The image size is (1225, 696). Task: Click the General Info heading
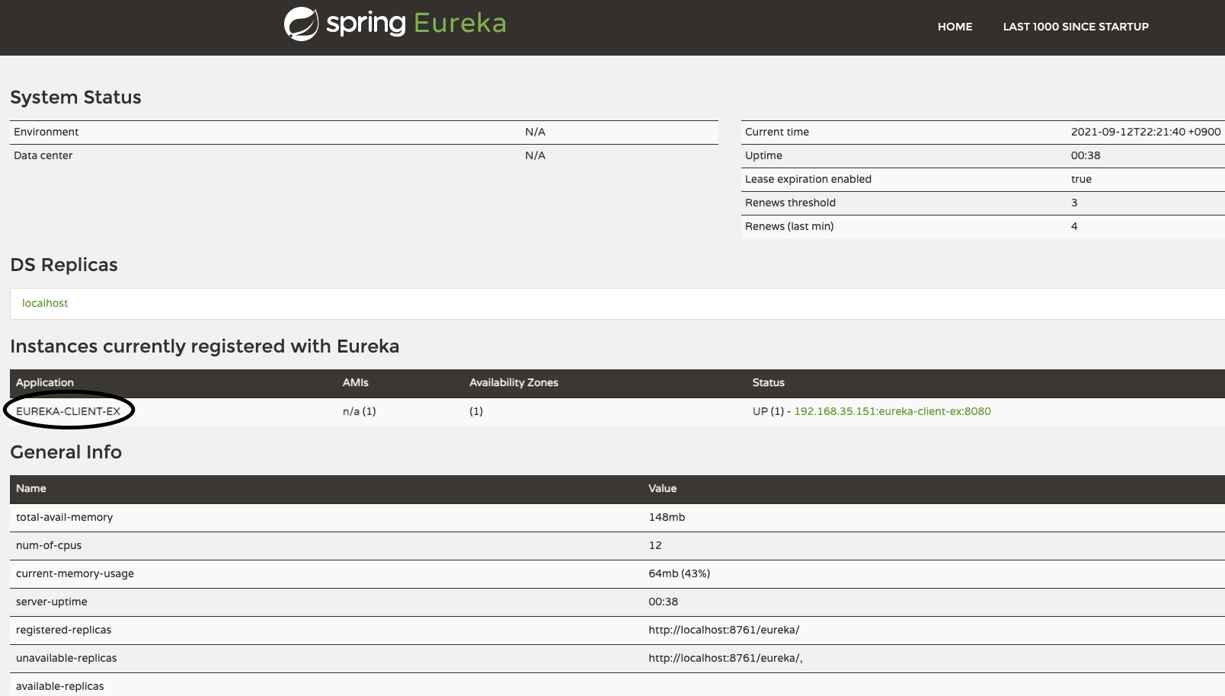[x=66, y=452]
